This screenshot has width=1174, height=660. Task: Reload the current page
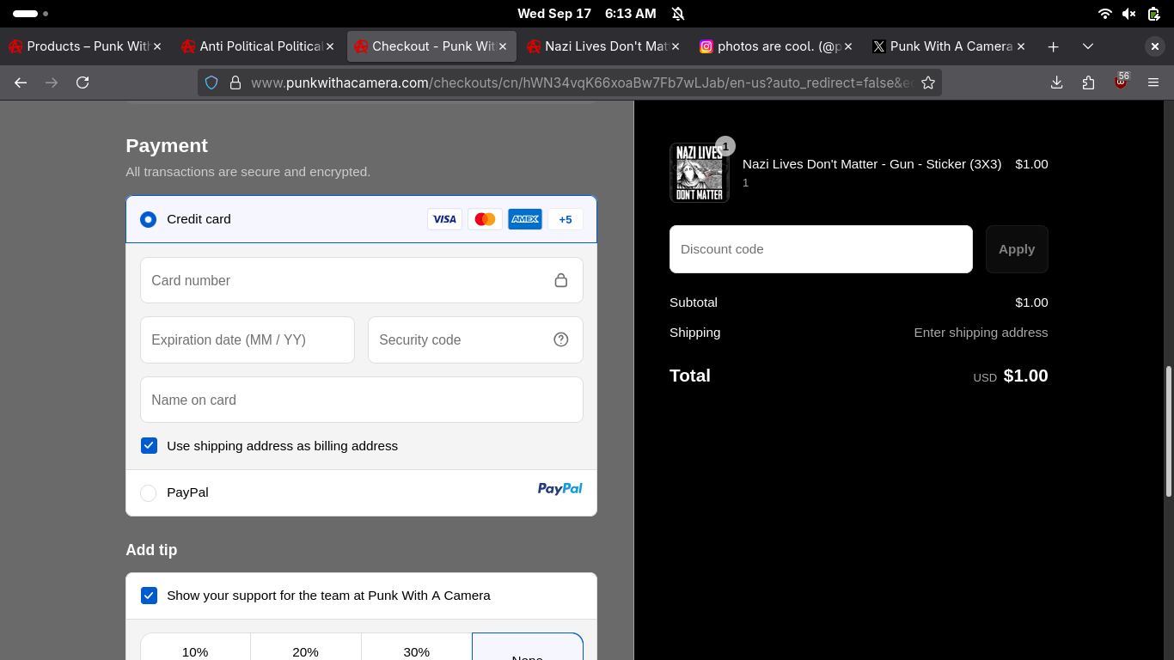coord(83,82)
